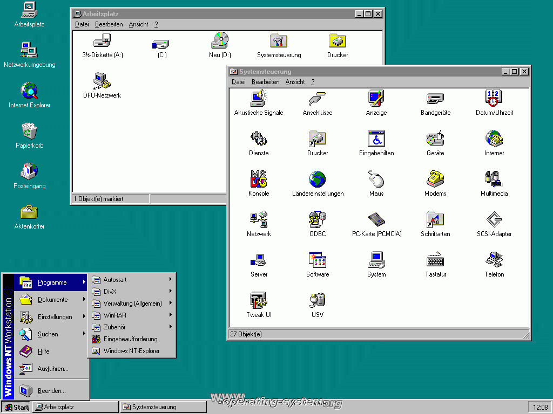Open Bearbeiten menu in Systemsteuerung window

pyautogui.click(x=265, y=82)
